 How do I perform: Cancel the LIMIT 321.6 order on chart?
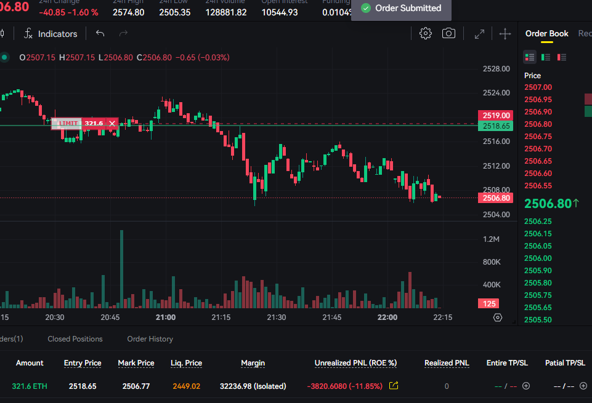(x=112, y=123)
